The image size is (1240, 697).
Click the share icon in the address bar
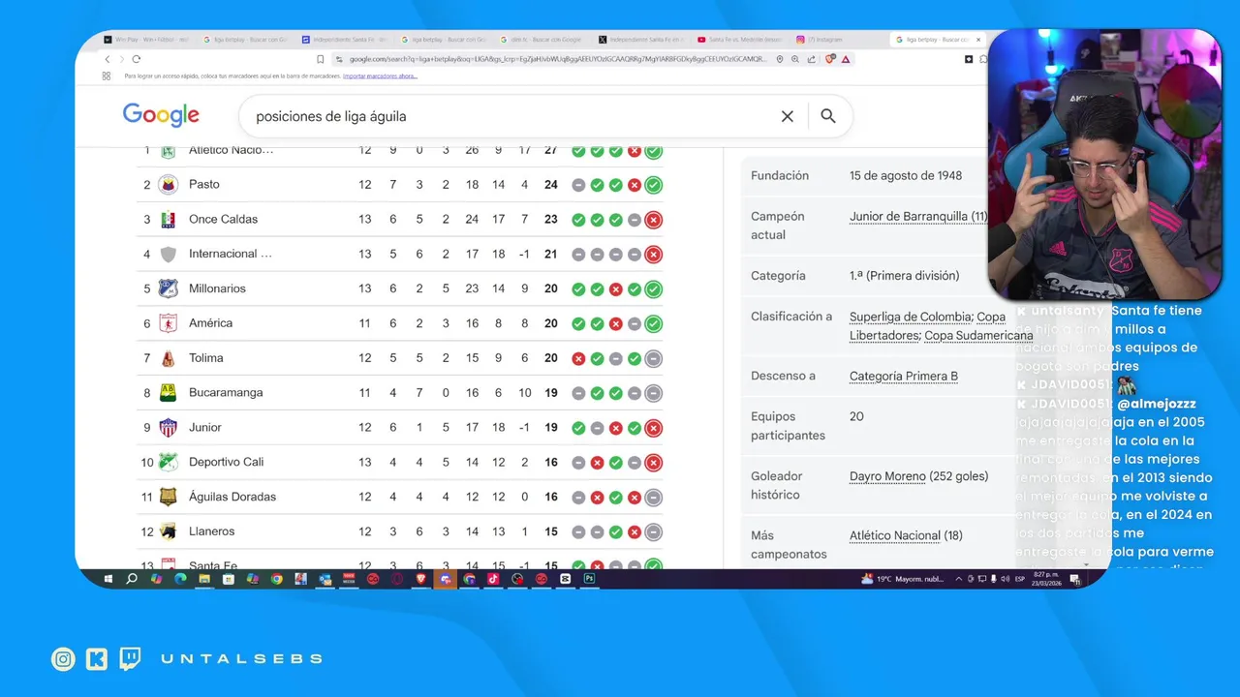[x=811, y=59]
